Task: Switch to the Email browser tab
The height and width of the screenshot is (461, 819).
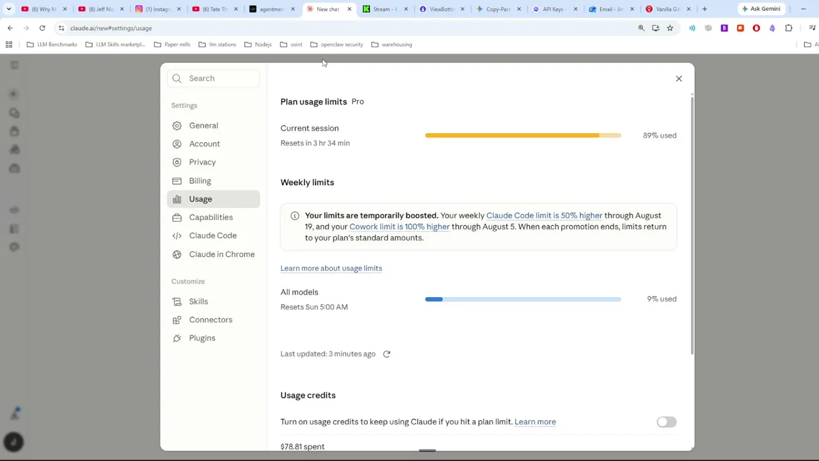Action: pos(611,9)
